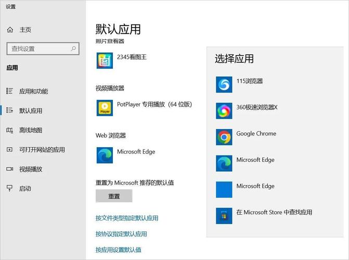Open 按文件类型指定默认应用 link
This screenshot has width=349, height=260.
127,218
